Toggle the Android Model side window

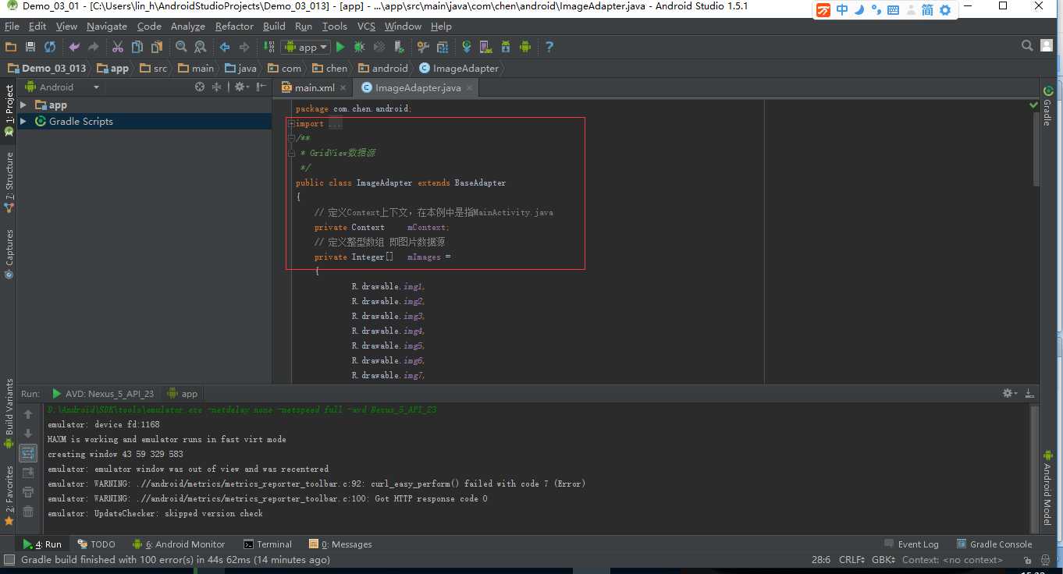(1047, 487)
